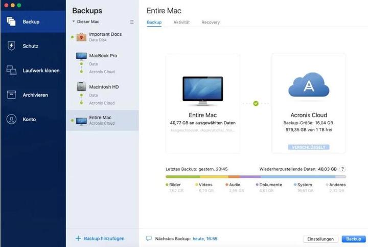Click the Dokumente legend color dot
368x247 pixels.
coord(257,185)
